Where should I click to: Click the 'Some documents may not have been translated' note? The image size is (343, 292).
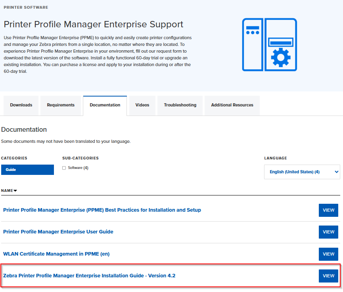(65, 141)
